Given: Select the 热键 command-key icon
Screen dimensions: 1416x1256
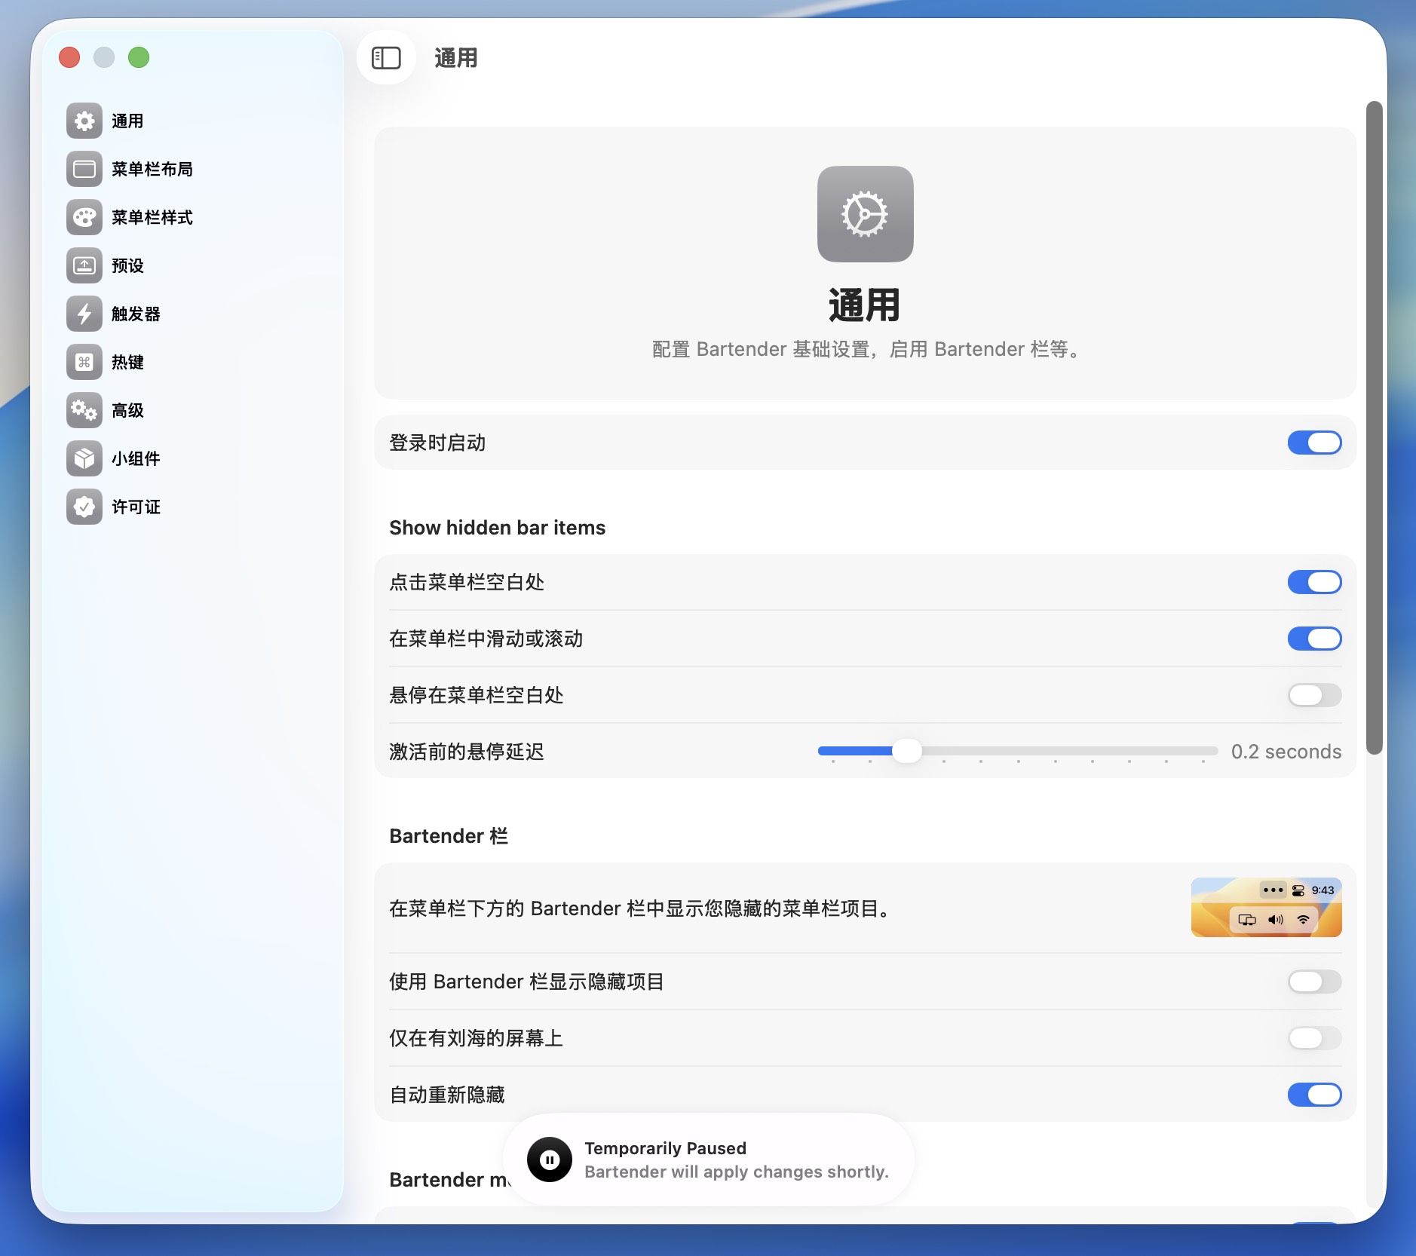Looking at the screenshot, I should [x=84, y=362].
